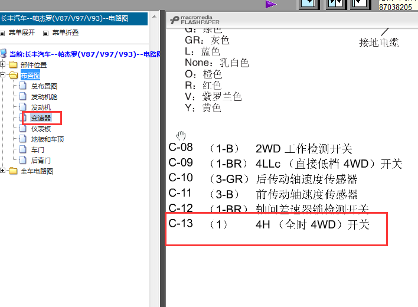Image resolution: width=418 pixels, height=307 pixels.
Task: Click the left panel scroll-up arrow
Action: pyautogui.click(x=154, y=17)
